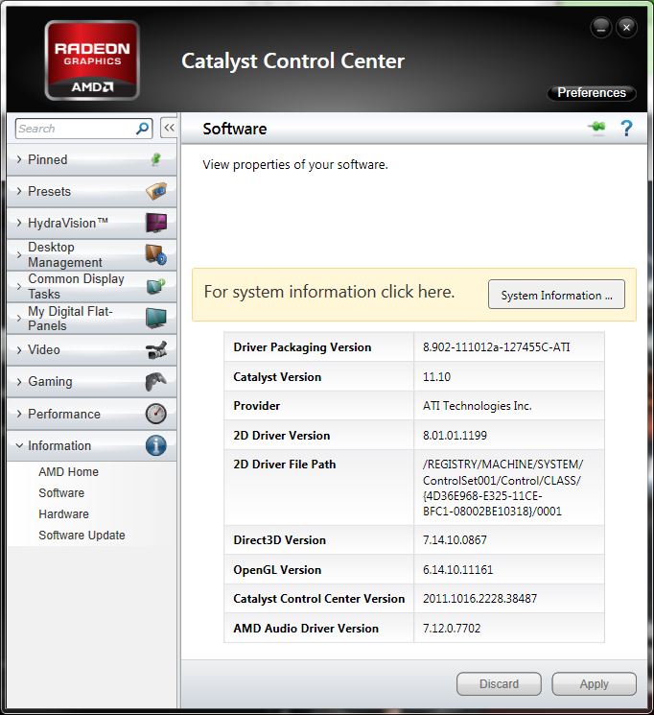Open the Preferences menu

[592, 92]
